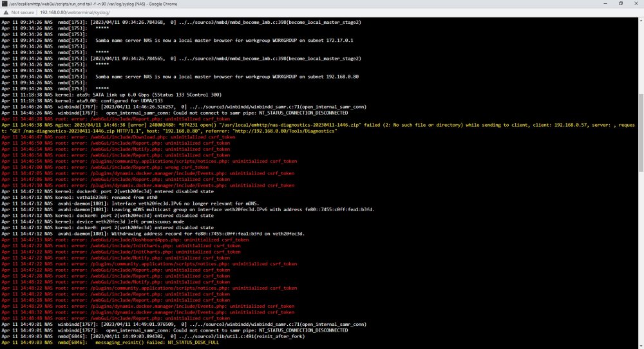The width and height of the screenshot is (644, 349).
Task: Click the 14:46:54 notices.php error line
Action: point(149,161)
